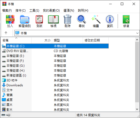The width and height of the screenshot is (140, 118).
Task: Select the Downloads folder entry
Action: (15, 85)
